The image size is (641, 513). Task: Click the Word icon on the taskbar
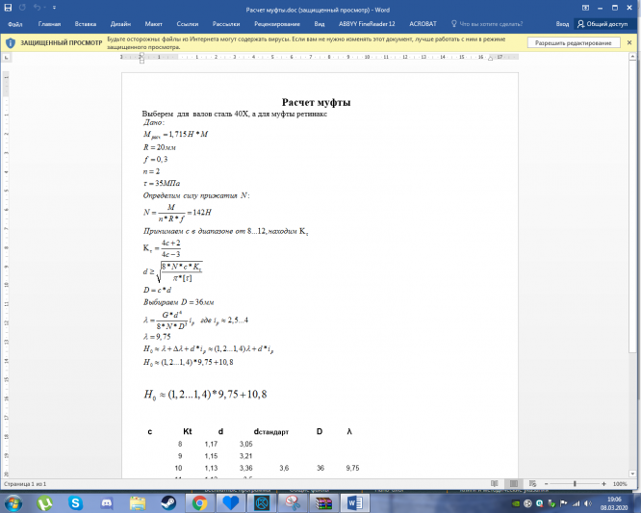pos(355,503)
